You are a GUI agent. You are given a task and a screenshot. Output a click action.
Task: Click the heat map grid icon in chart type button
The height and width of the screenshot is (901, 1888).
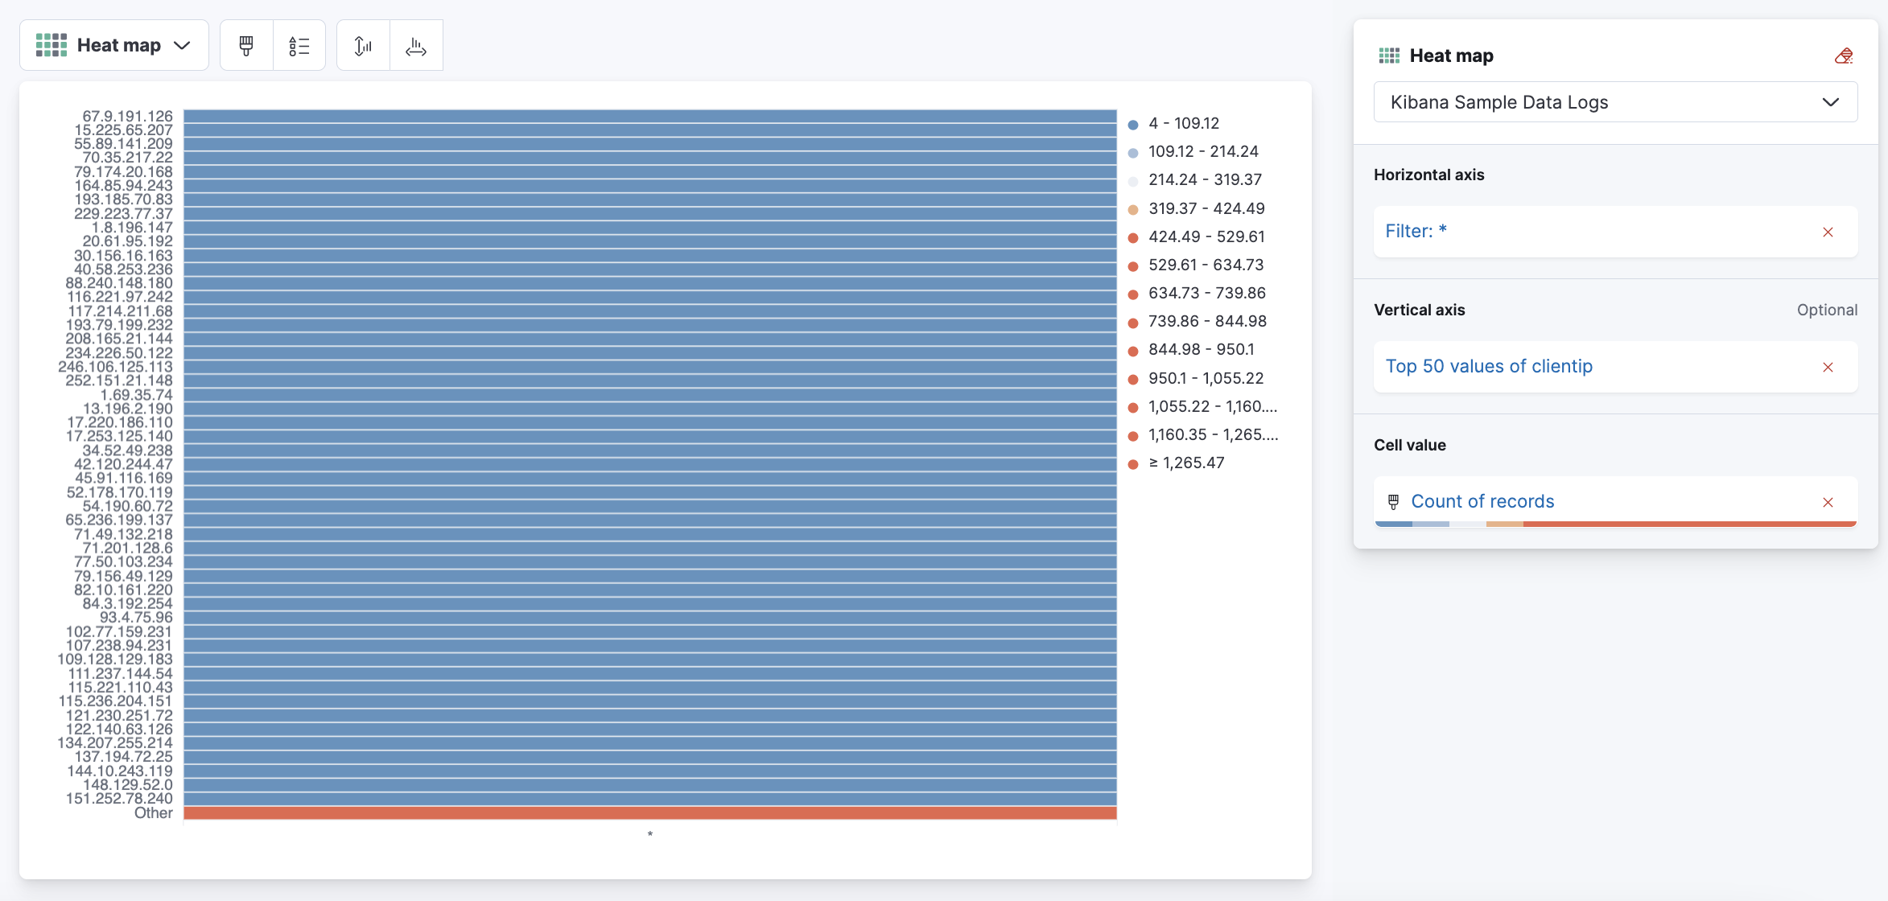51,45
